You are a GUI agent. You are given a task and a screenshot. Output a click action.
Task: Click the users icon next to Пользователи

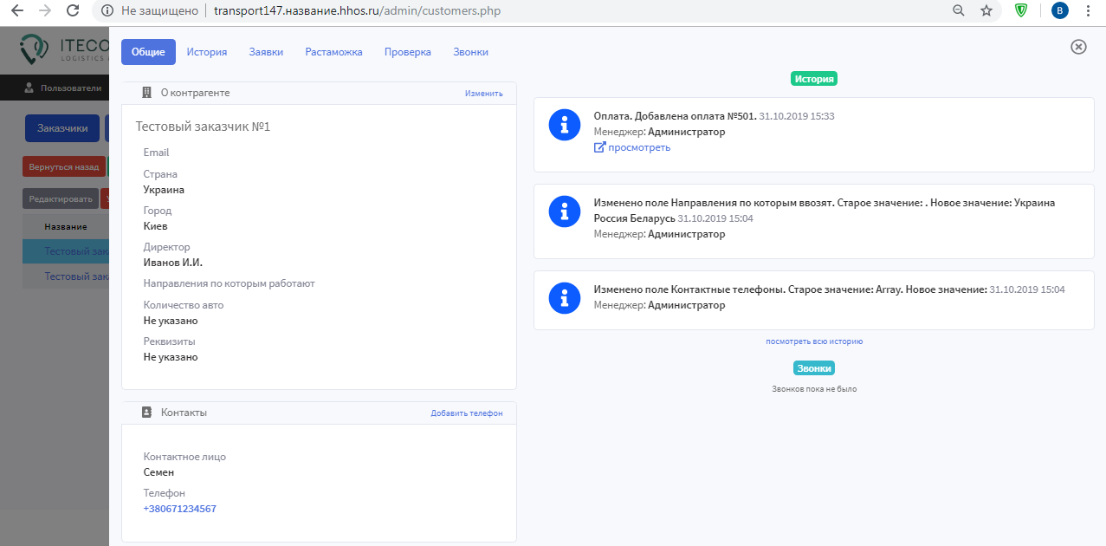point(29,88)
